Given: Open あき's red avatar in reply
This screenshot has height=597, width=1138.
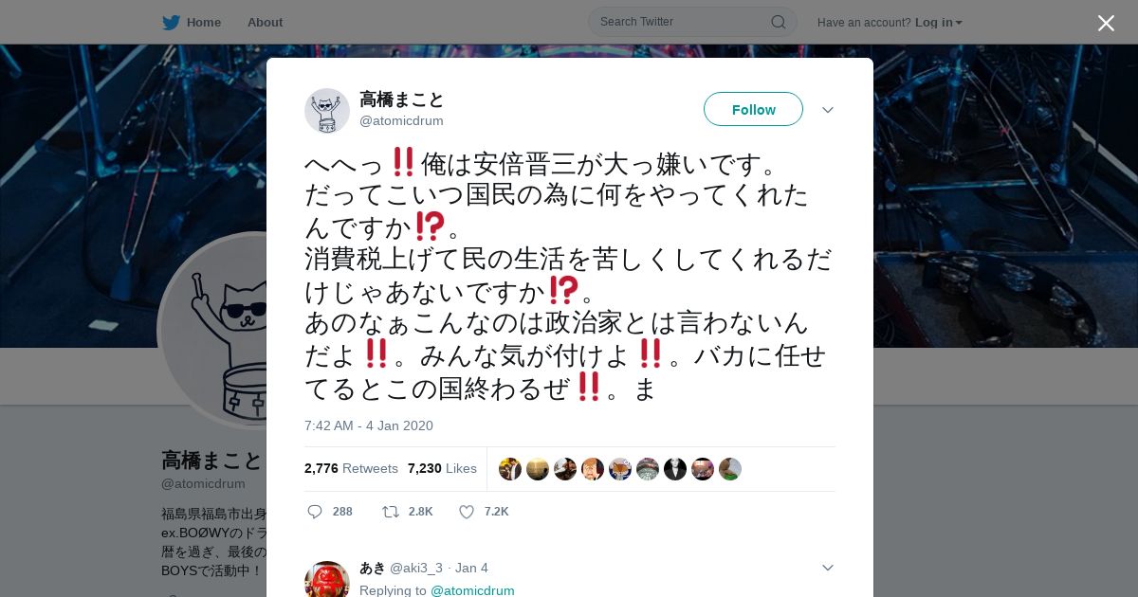Looking at the screenshot, I should [327, 581].
